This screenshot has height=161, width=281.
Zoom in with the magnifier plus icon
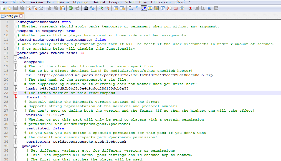click(101, 8)
